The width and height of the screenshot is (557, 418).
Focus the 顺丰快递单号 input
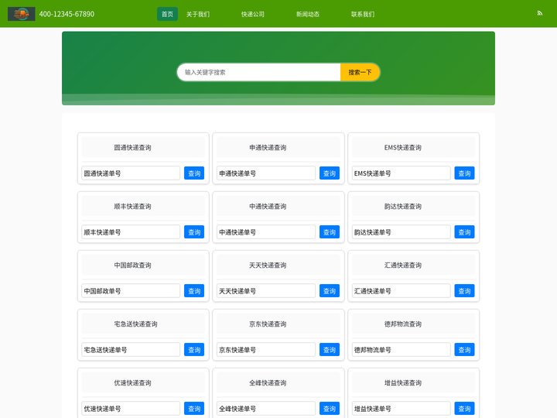pyautogui.click(x=131, y=232)
